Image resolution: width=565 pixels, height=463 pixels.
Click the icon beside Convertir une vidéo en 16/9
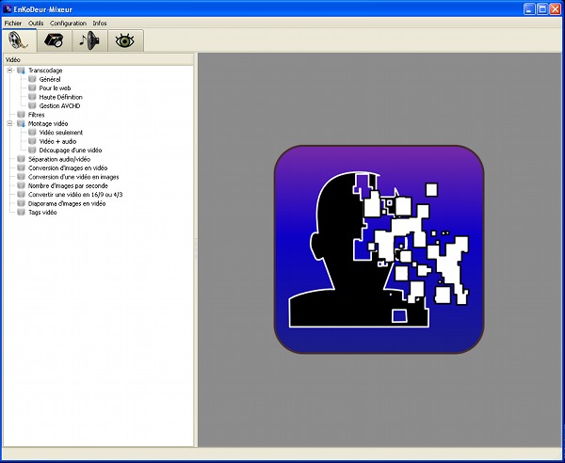(22, 195)
